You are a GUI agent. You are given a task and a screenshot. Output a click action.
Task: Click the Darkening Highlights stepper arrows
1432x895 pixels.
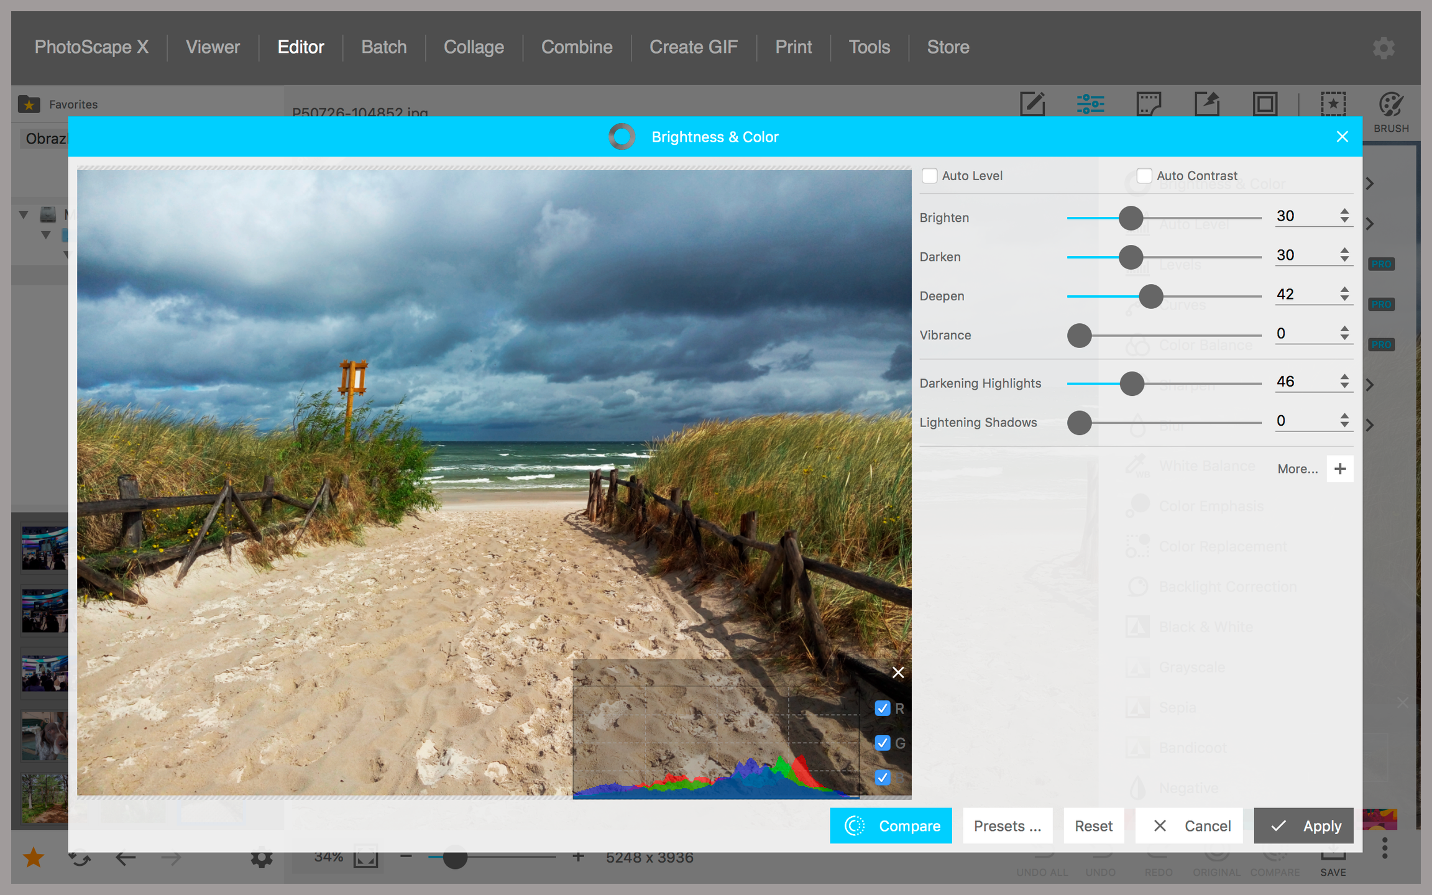coord(1344,382)
